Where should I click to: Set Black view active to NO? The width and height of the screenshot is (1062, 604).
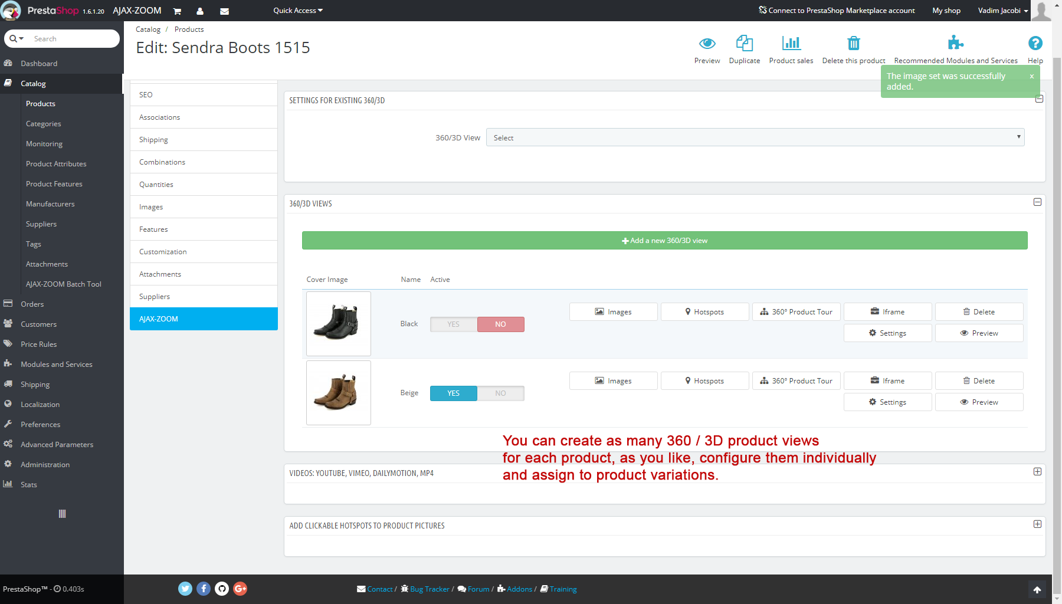pos(500,324)
